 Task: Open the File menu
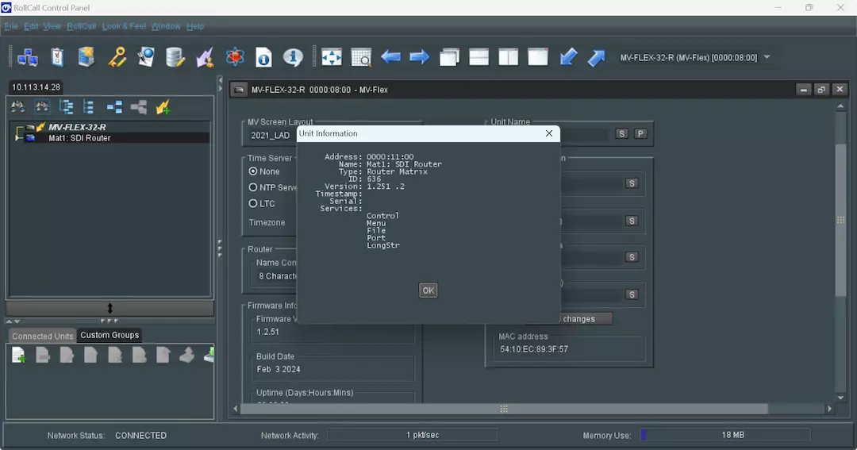[x=11, y=26]
